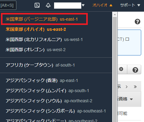144x122 pixels.
Task: Select region アジアパシフィック (香港) ap-east-1
Action: click(42, 80)
